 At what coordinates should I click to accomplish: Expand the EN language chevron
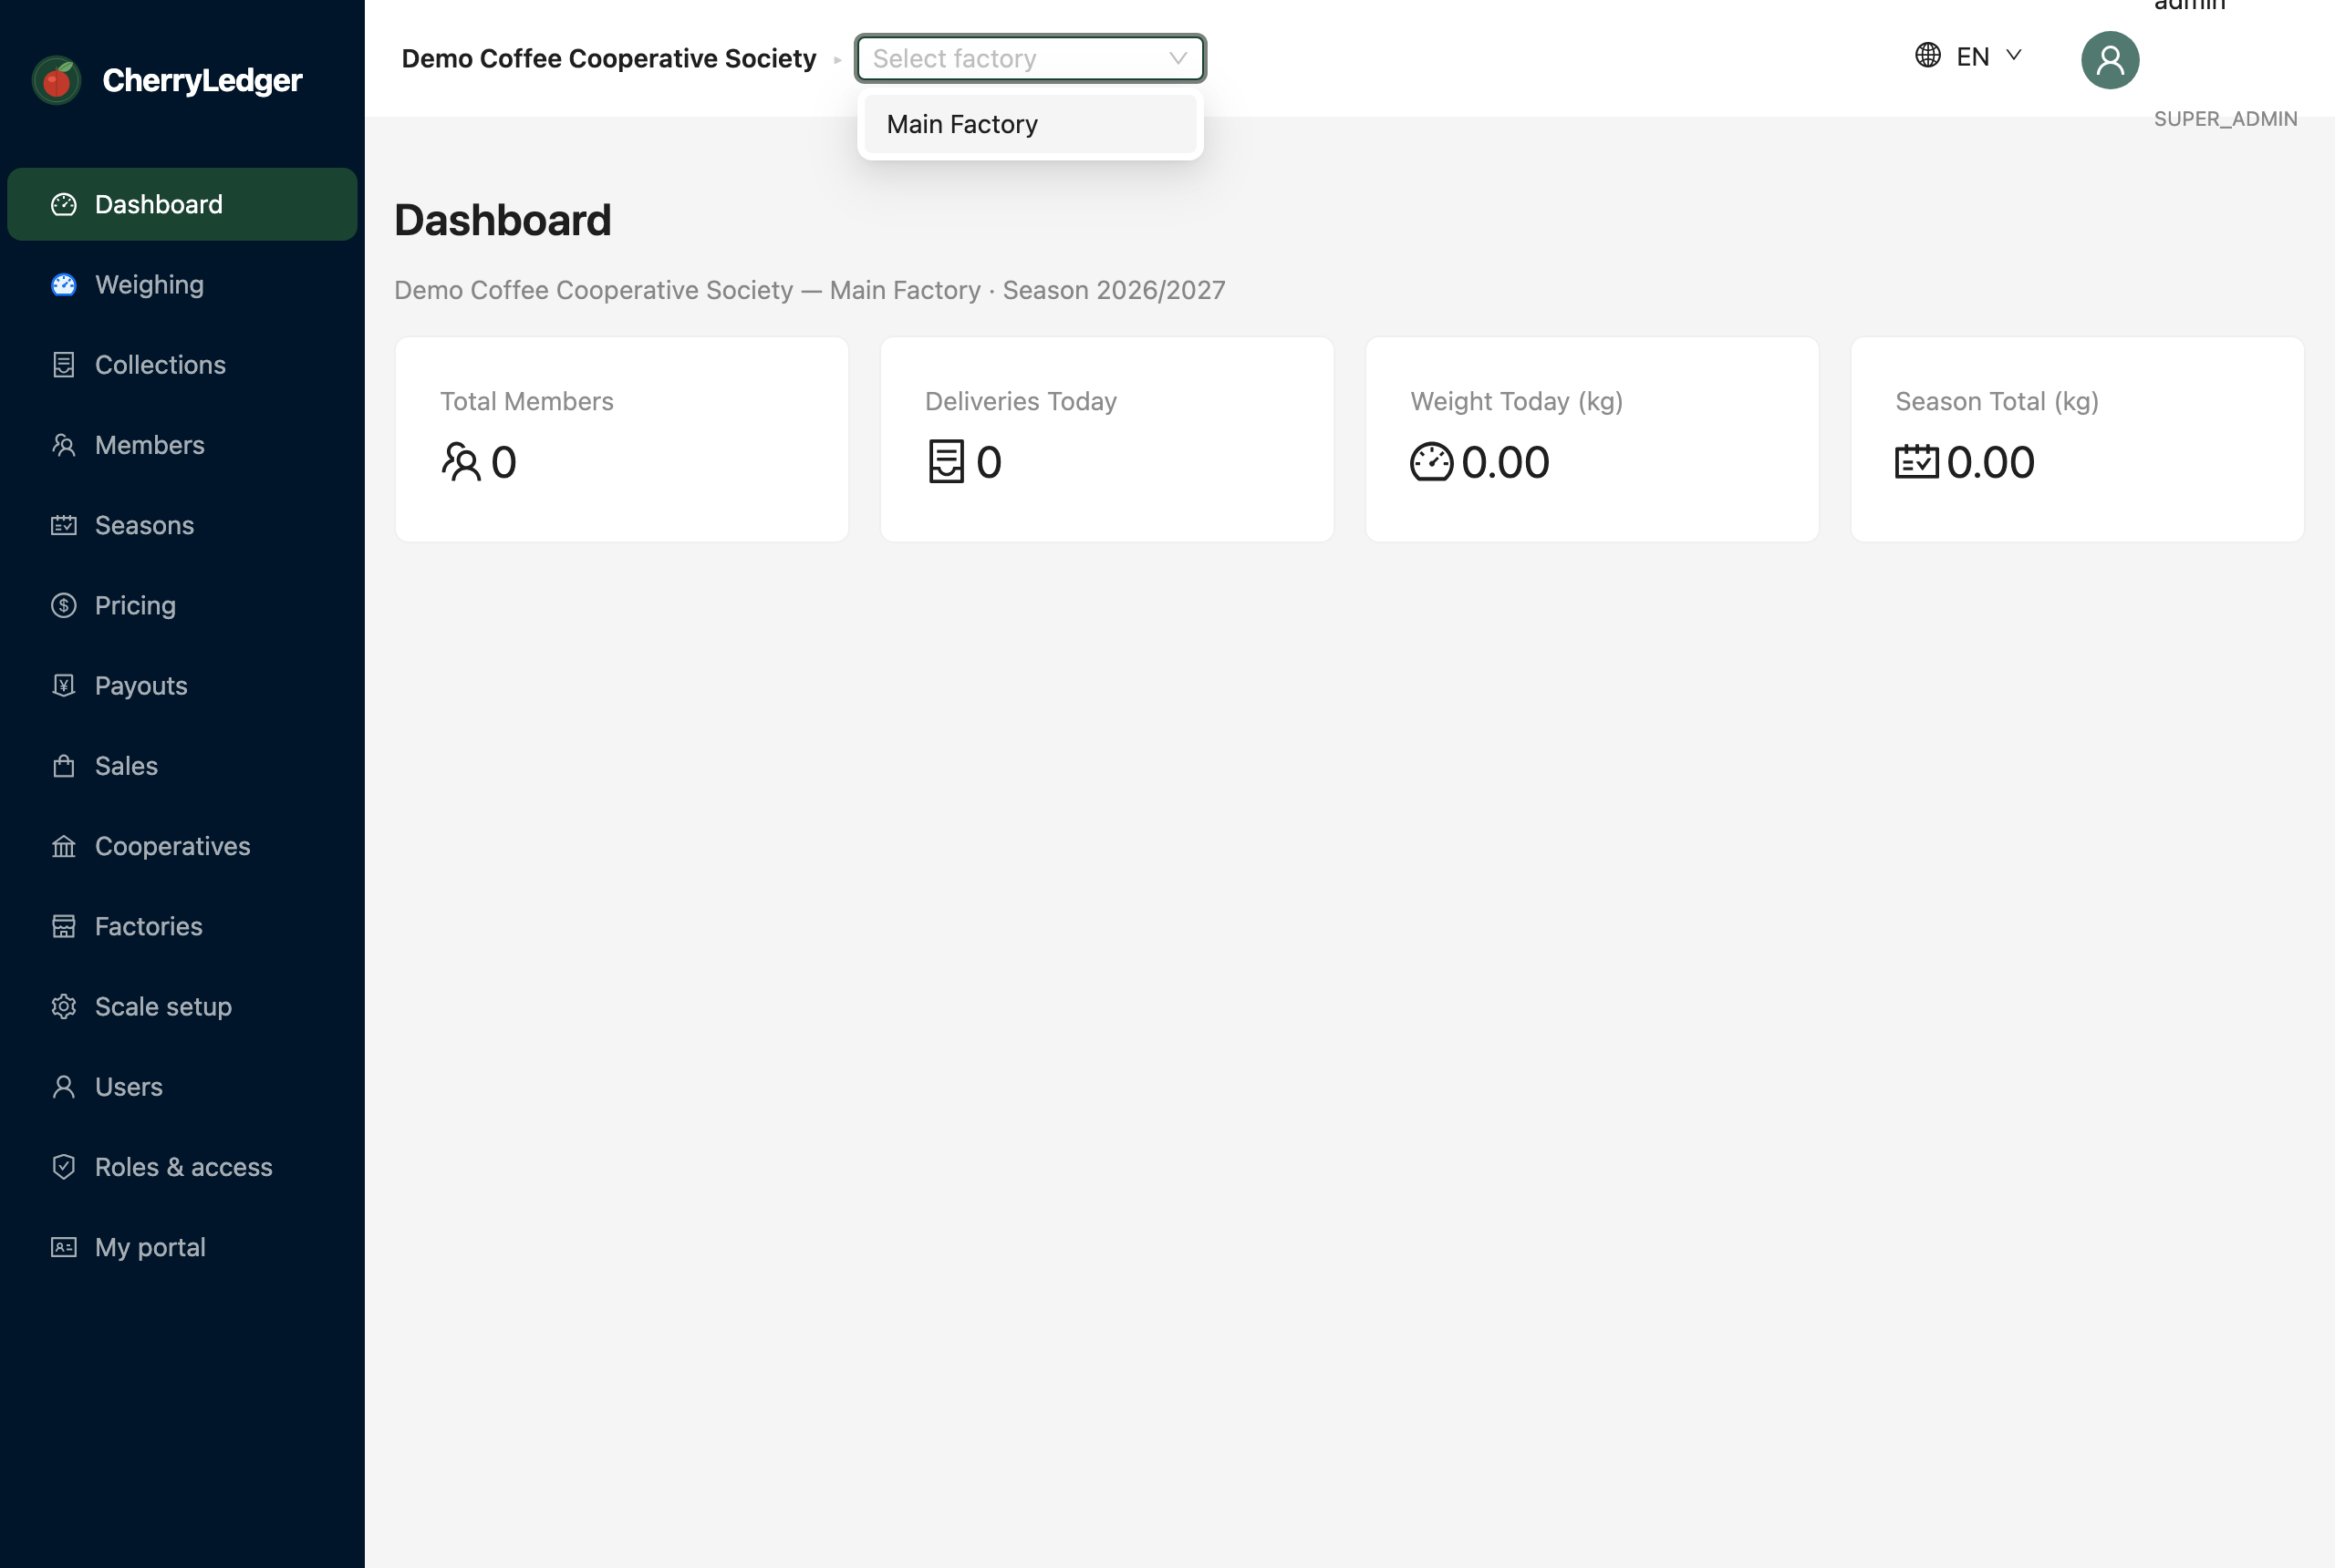2014,55
